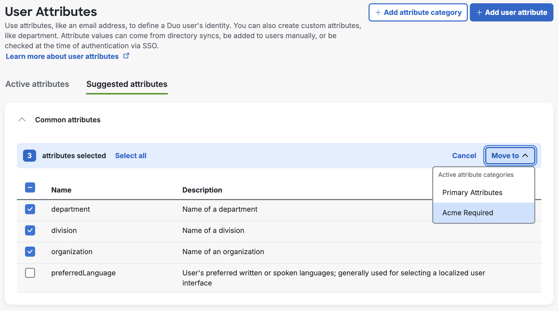This screenshot has width=558, height=311.
Task: Click the plus icon on Add user attribute
Action: [x=479, y=12]
